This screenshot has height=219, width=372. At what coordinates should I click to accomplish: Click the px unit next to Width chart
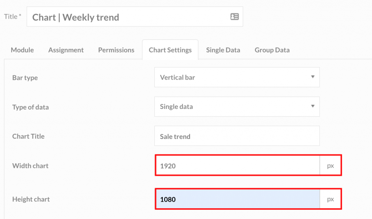click(x=330, y=165)
